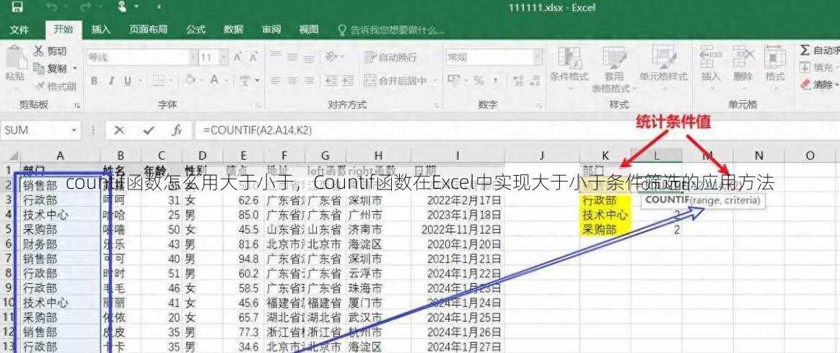Image resolution: width=840 pixels, height=353 pixels.
Task: Decrease indent
Action: [x=332, y=81]
